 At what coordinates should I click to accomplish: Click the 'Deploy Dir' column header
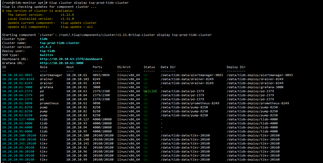pyautogui.click(x=236, y=67)
